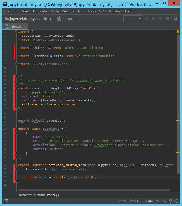Click the horizontal editor scrollbar
The height and width of the screenshot is (206, 182).
94,190
